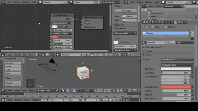Open Base Color swatch on Principled node
Viewport: 198px width, 111px height.
(x=54, y=27)
